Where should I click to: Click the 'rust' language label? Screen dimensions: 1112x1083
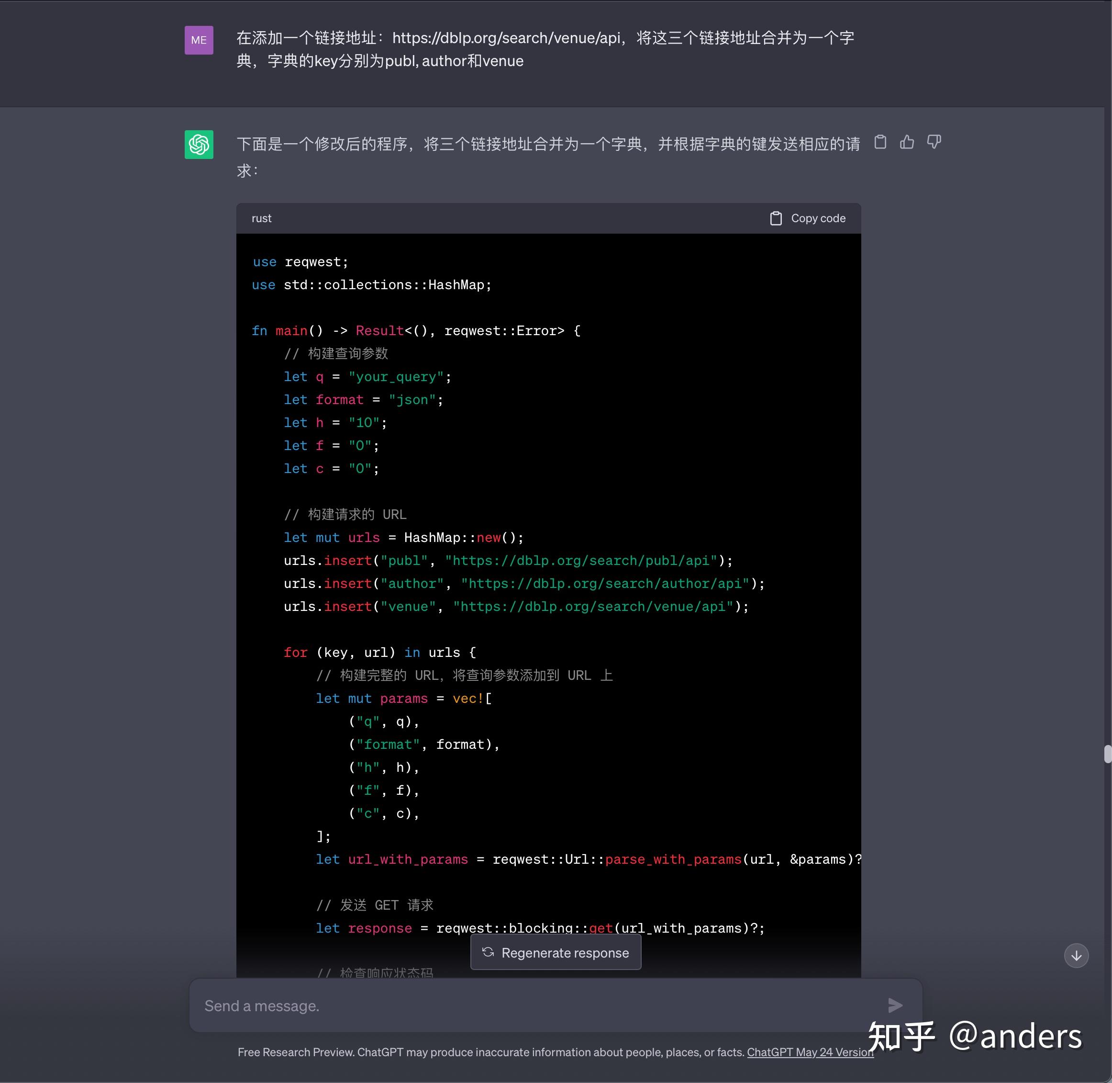click(262, 218)
